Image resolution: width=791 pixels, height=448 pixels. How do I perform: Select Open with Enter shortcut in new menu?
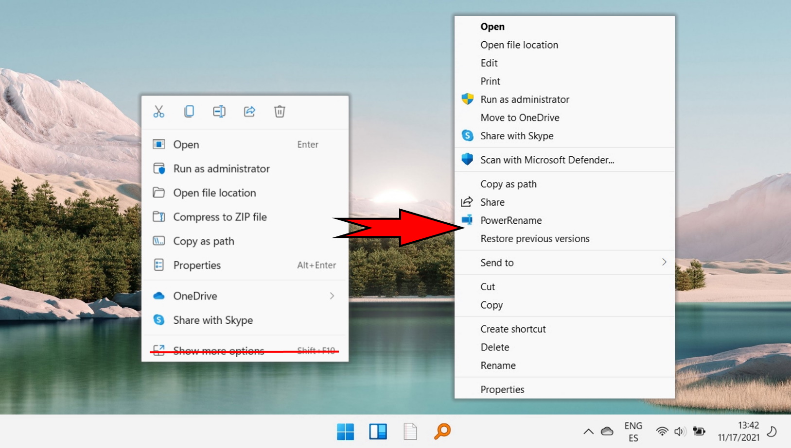(245, 144)
